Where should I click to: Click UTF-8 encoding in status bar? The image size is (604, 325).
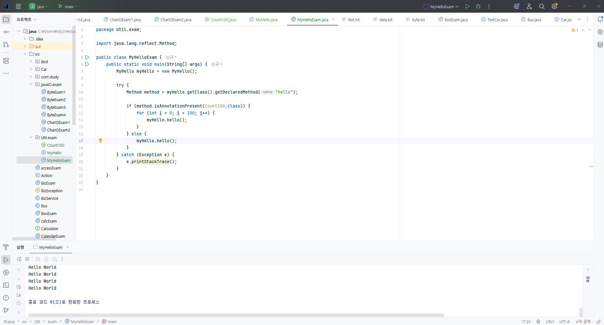tap(564, 322)
